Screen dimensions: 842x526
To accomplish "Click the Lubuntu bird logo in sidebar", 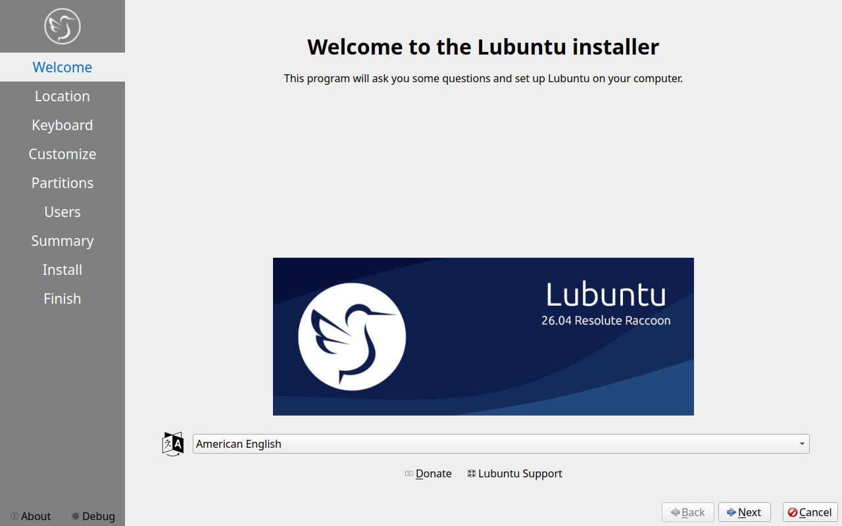I will [62, 26].
